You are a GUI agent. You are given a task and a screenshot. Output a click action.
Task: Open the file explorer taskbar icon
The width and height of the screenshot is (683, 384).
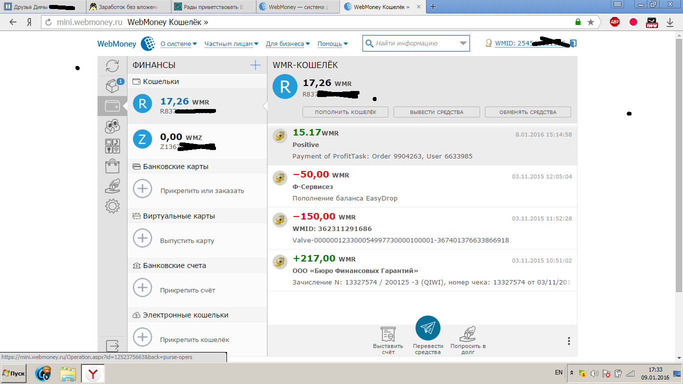[x=68, y=374]
